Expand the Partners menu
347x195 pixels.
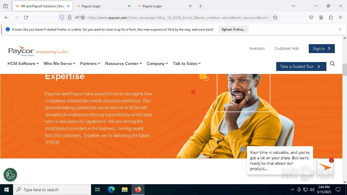click(x=90, y=63)
